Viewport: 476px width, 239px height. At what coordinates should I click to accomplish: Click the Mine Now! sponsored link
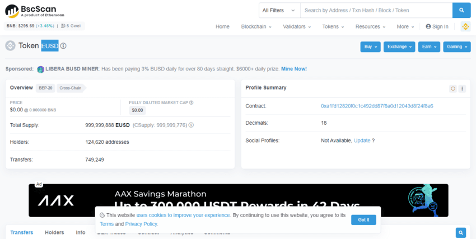pyautogui.click(x=294, y=69)
